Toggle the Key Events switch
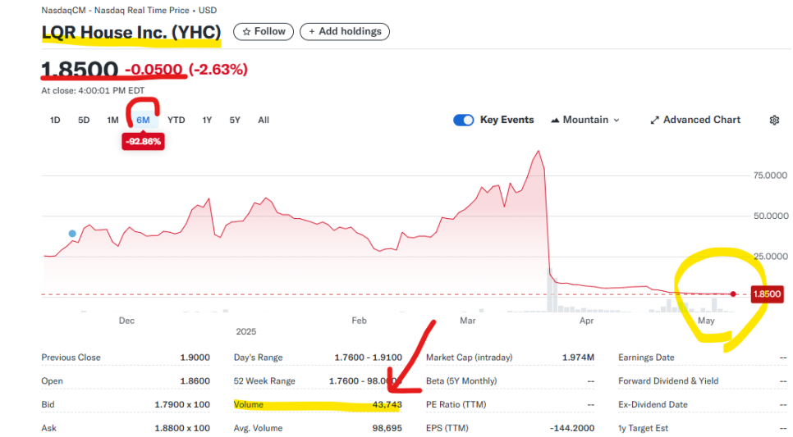Image resolution: width=793 pixels, height=437 pixels. click(x=463, y=121)
